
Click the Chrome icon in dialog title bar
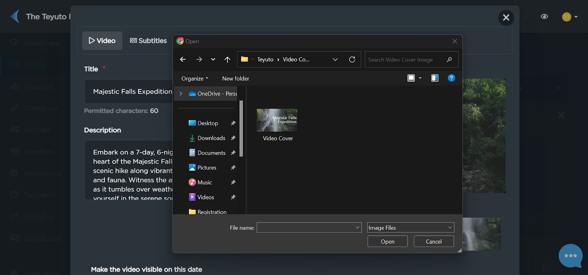tap(180, 41)
